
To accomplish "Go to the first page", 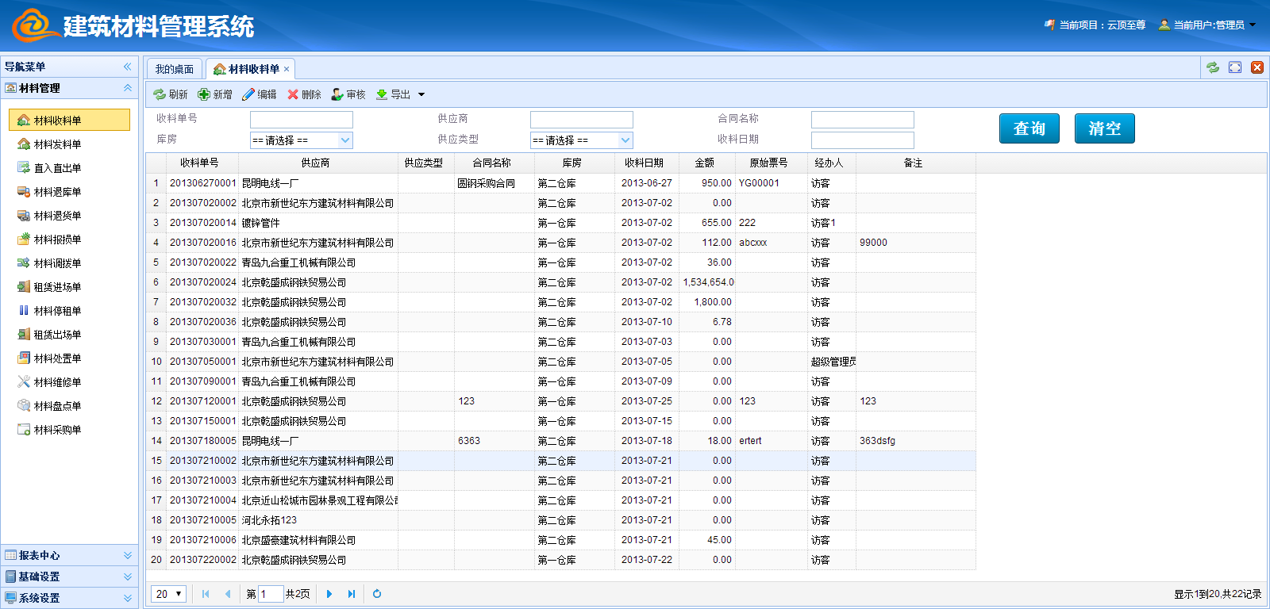I will tap(206, 594).
